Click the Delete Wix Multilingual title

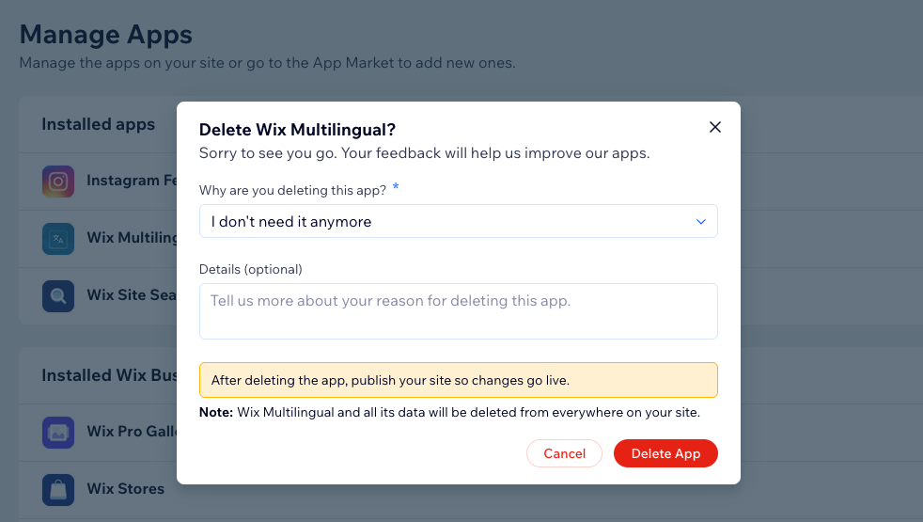point(297,130)
